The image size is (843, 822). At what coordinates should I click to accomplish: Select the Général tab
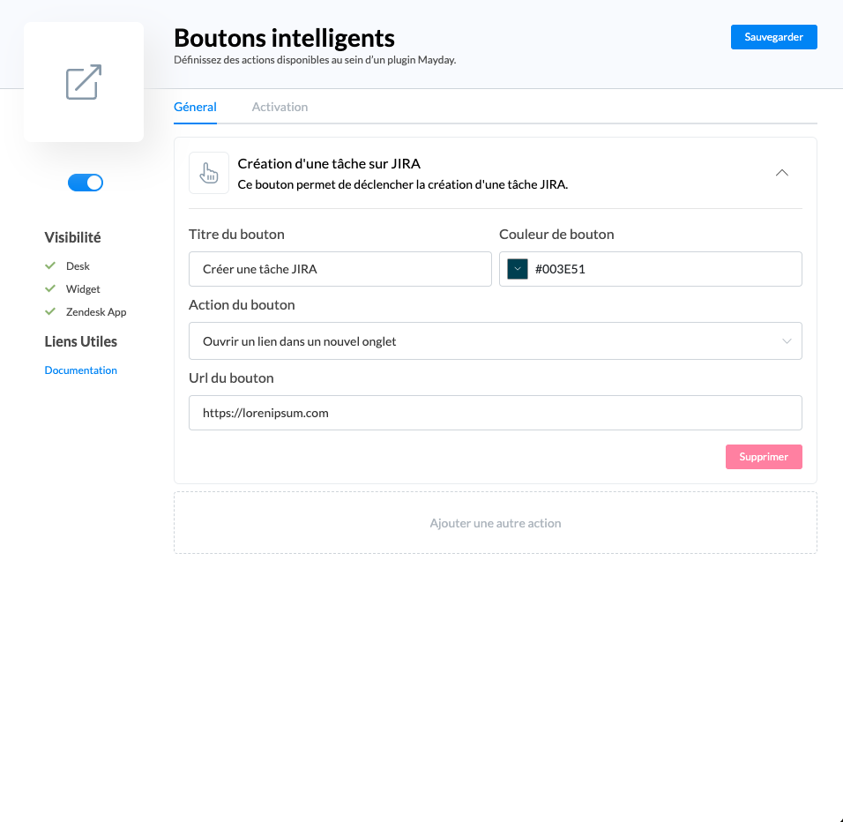click(195, 107)
